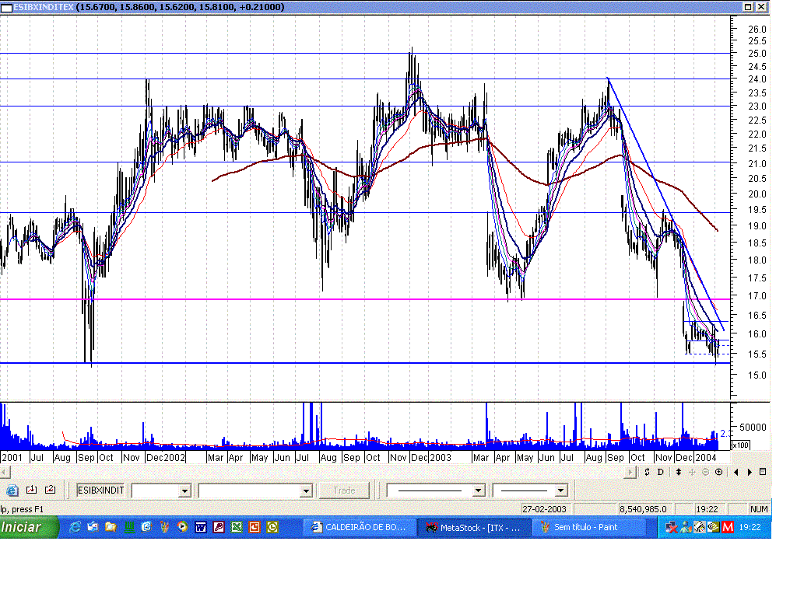Launch Microsoft Word from quick launch
This screenshot has width=797, height=597.
coord(200,528)
